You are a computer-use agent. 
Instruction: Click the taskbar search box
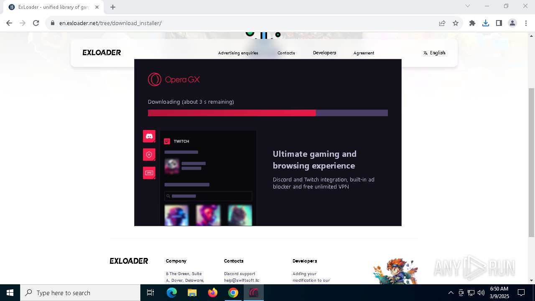point(80,293)
